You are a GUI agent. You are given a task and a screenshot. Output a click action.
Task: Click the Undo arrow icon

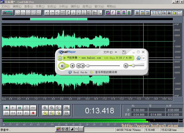tap(47, 13)
